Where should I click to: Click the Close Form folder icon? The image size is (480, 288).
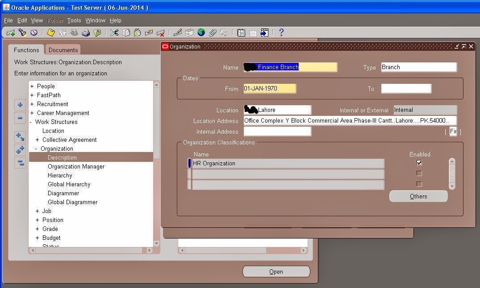coord(97,33)
